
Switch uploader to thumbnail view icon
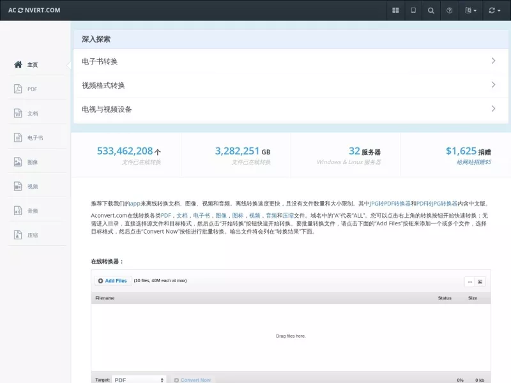pos(480,282)
